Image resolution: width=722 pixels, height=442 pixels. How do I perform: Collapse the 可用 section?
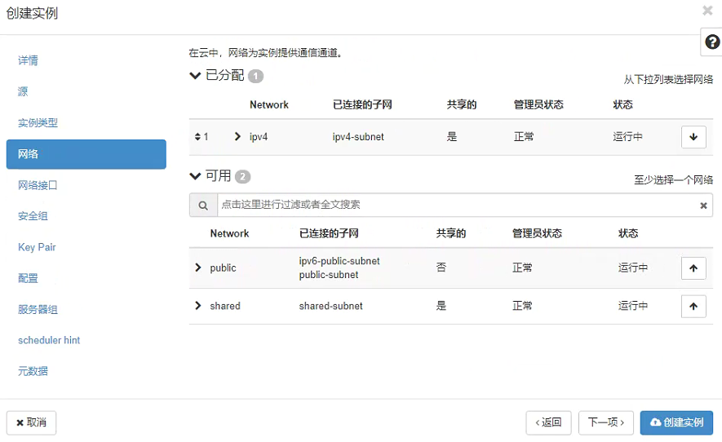(x=195, y=176)
